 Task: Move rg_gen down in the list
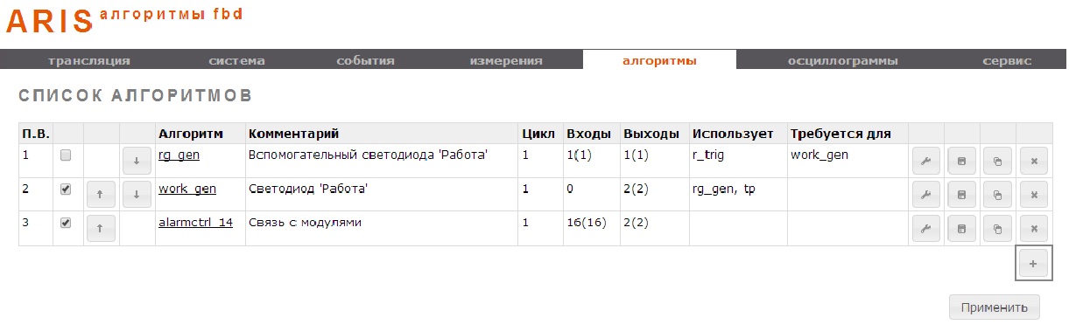click(x=137, y=162)
